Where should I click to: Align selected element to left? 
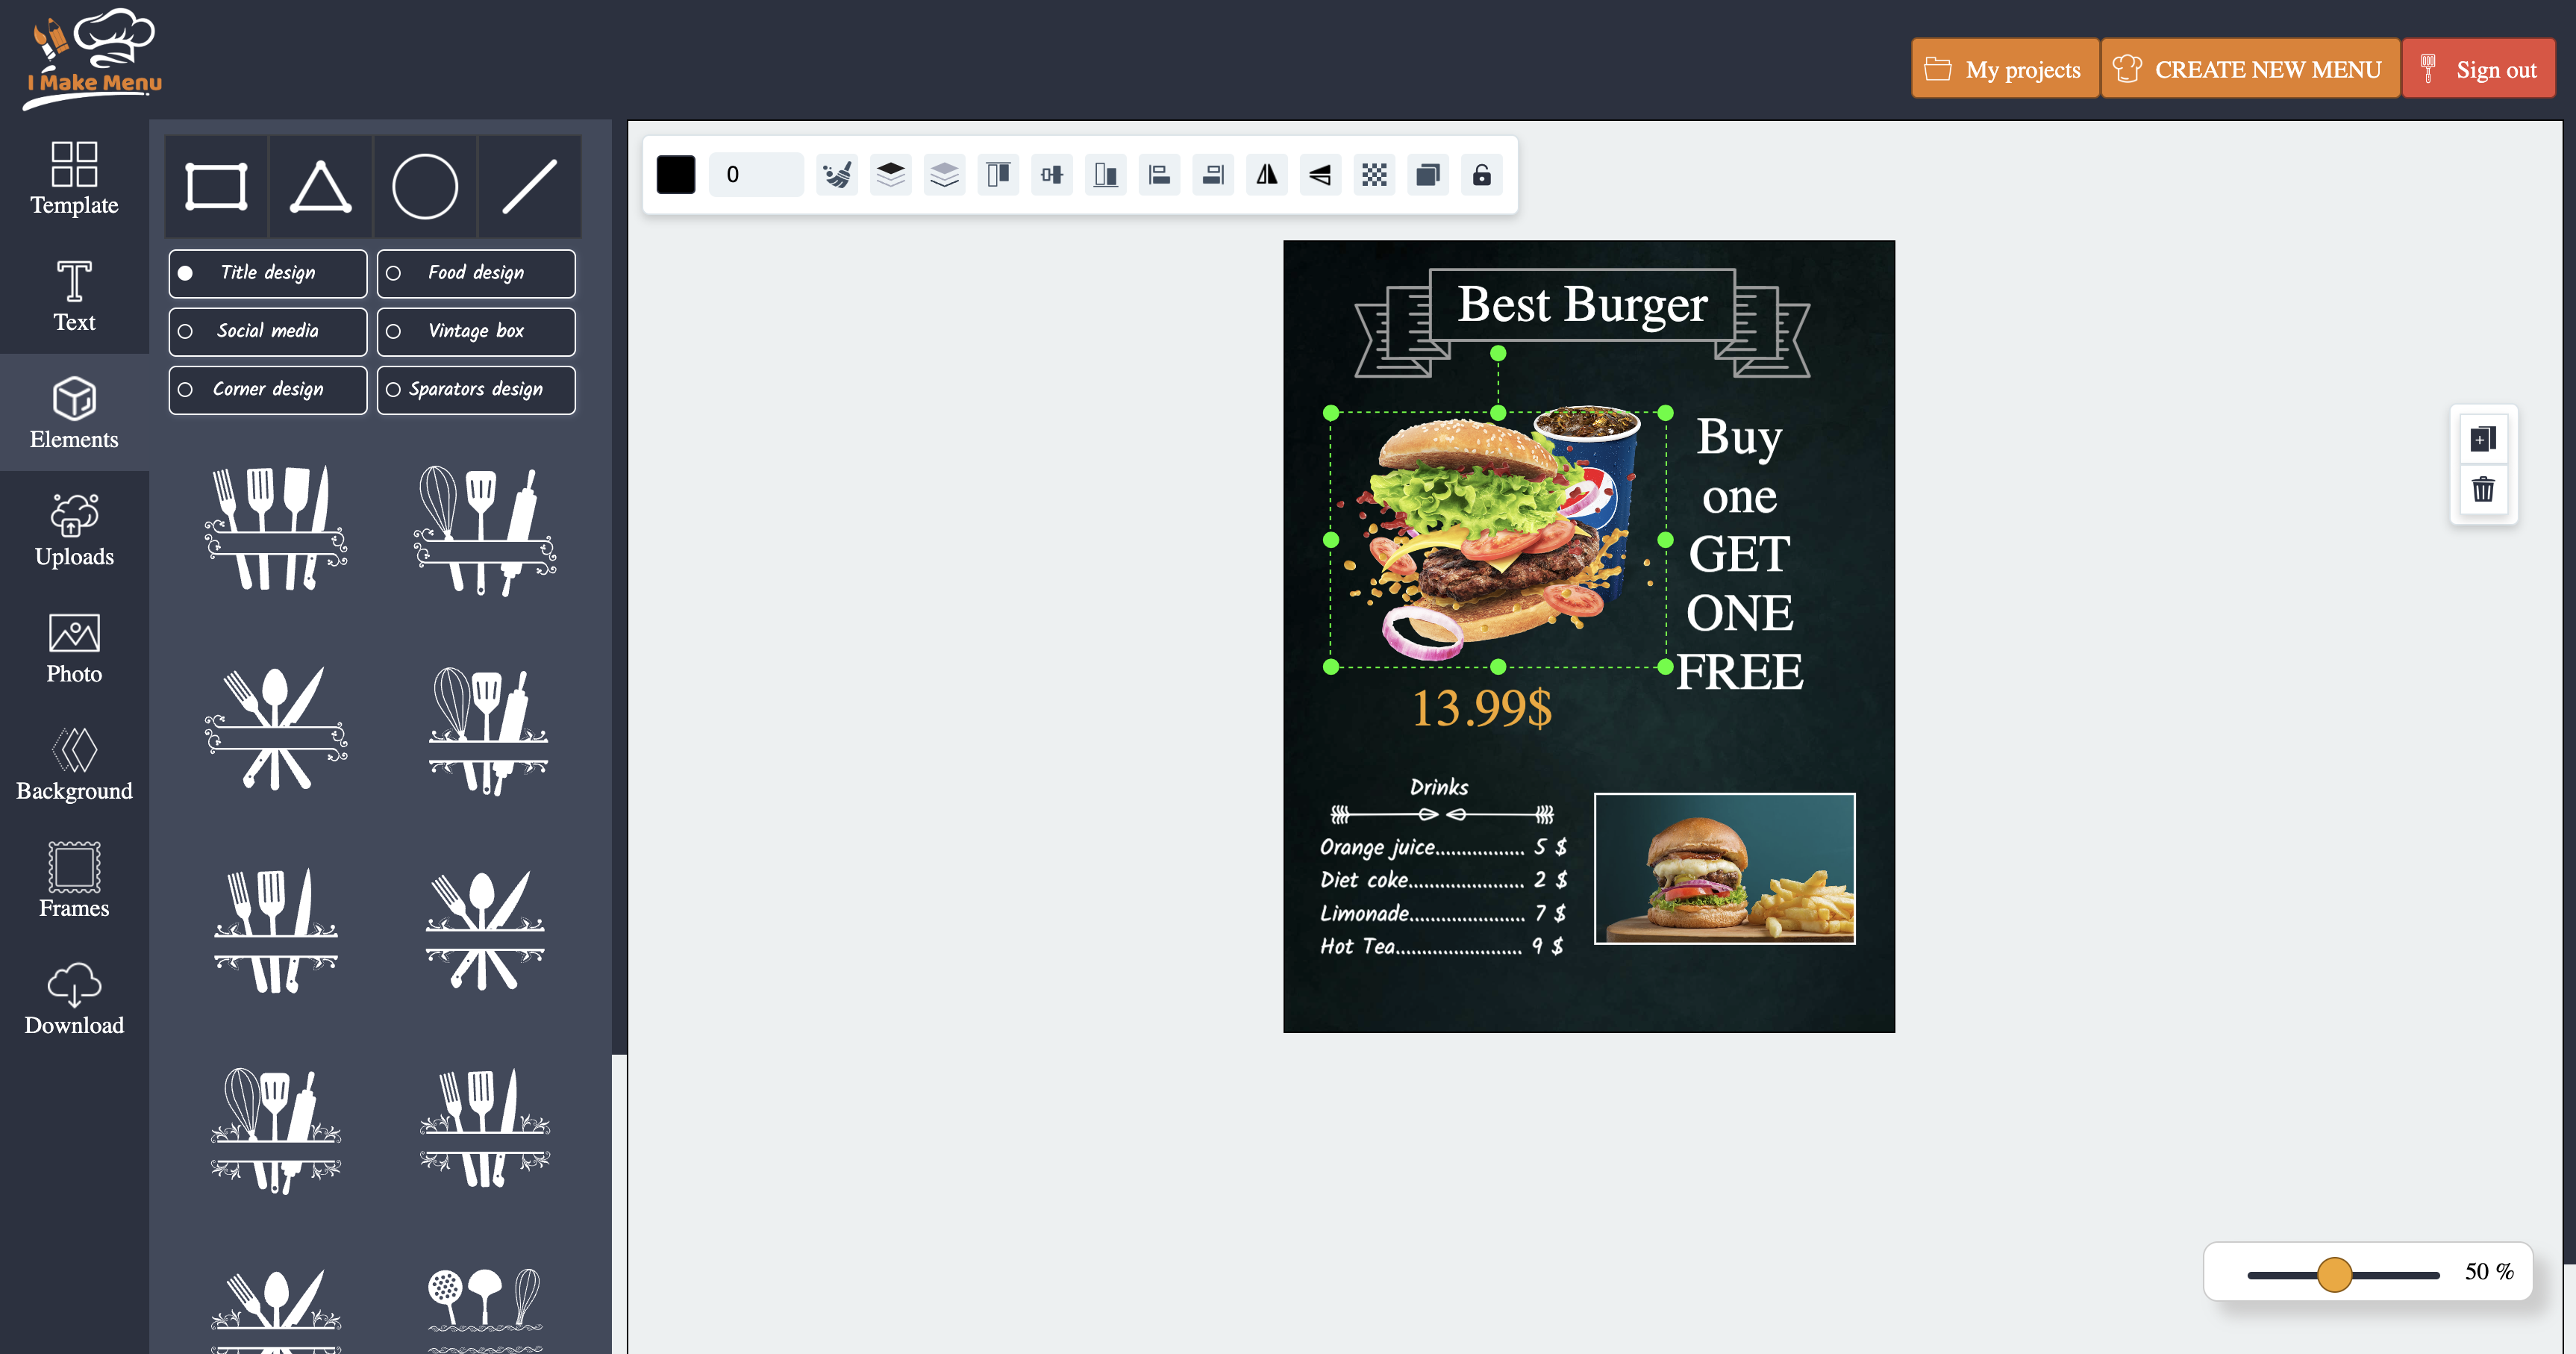(x=1159, y=175)
